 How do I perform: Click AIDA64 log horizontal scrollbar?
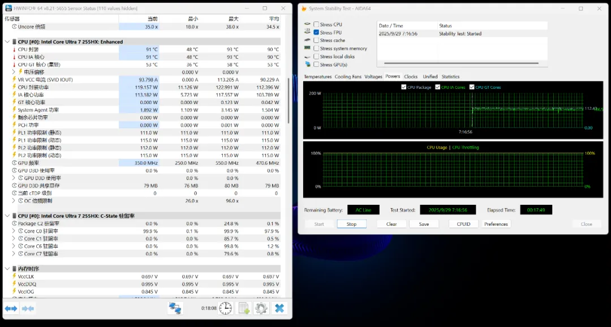(x=461, y=63)
